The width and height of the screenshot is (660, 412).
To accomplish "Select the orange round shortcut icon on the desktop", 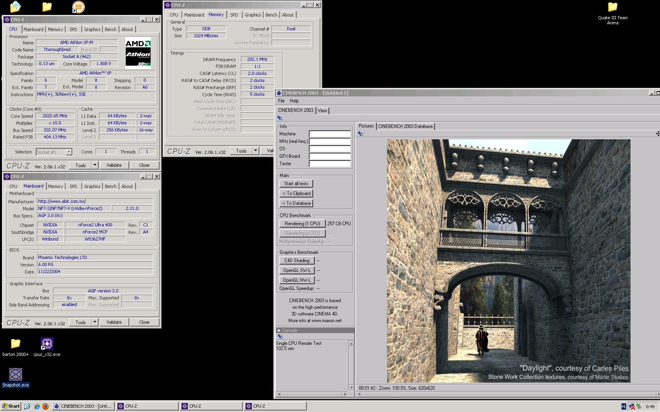I will click(x=78, y=7).
